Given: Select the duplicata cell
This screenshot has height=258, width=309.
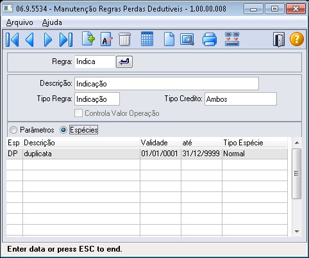Looking at the screenshot, I should pyautogui.click(x=81, y=154).
